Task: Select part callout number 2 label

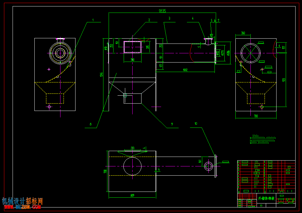Action: pyautogui.click(x=149, y=20)
